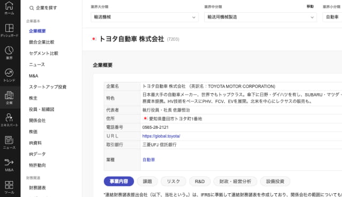
Task: Select the 事業内容 tab pill
Action: click(x=119, y=182)
